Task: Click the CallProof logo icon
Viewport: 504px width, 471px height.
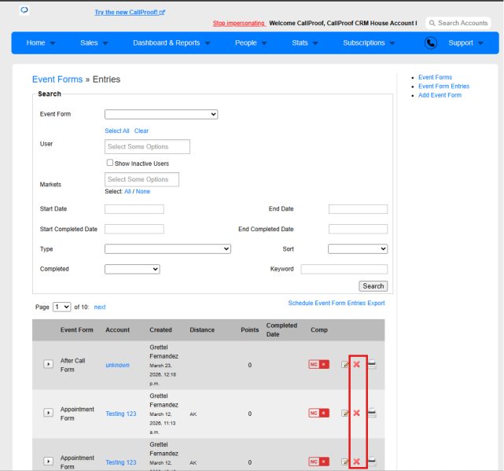Action: coord(24,10)
